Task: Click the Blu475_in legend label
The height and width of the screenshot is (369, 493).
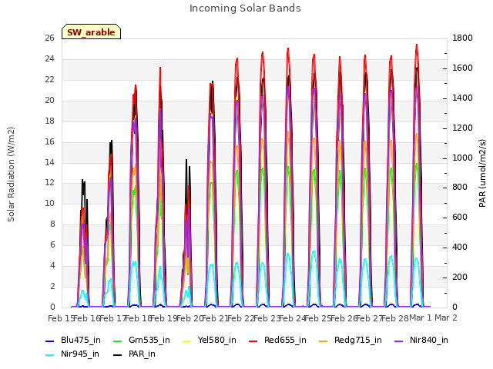Action: 80,340
